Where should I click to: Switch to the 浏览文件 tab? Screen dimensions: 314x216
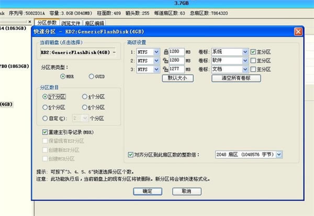(71, 23)
